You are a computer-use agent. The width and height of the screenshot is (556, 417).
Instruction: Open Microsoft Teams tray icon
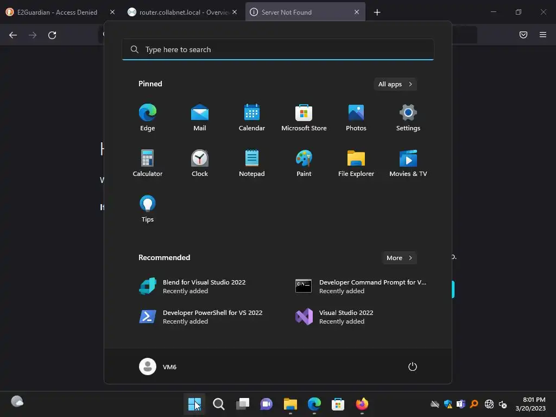460,404
